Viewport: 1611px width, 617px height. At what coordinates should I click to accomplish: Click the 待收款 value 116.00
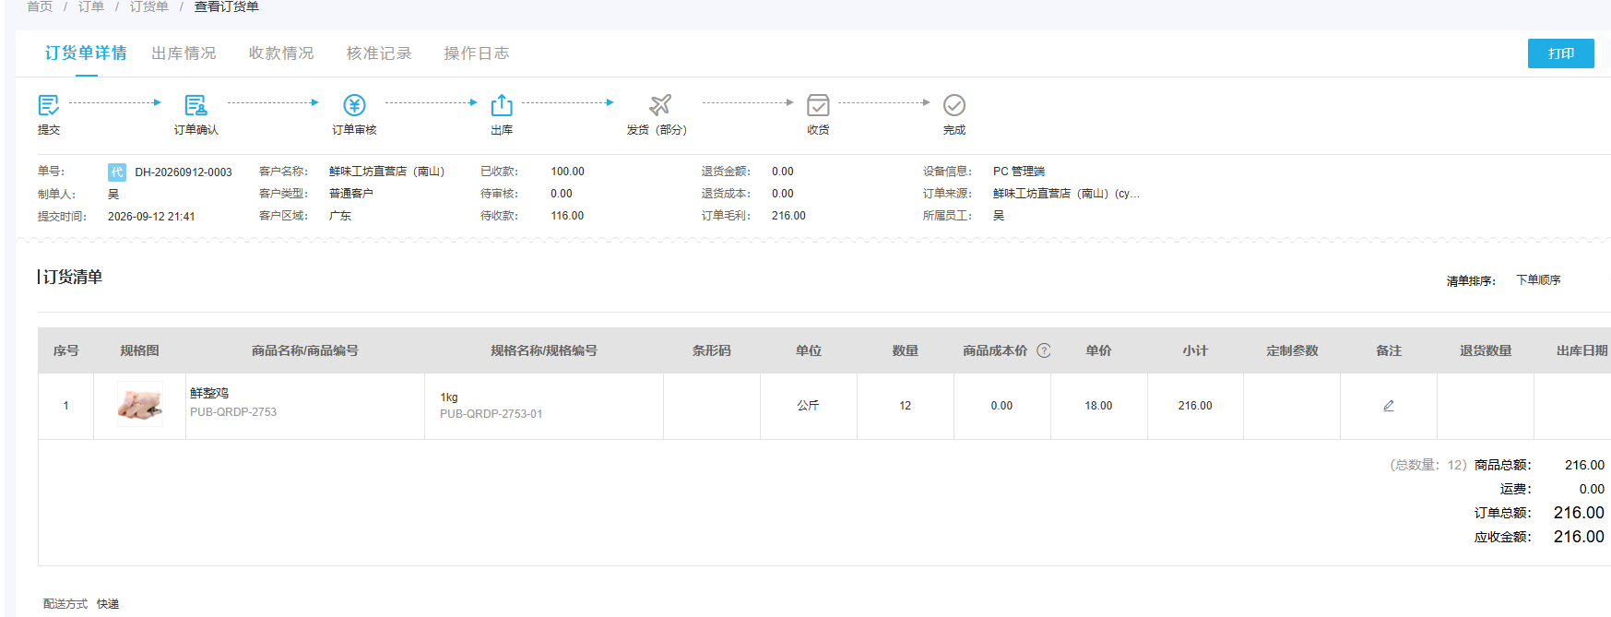coord(568,216)
